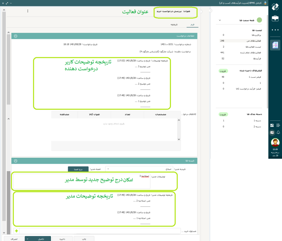Image resolution: width=282 pixels, height=241 pixels.
Task: Click the درج امضا button
Action: (78, 169)
